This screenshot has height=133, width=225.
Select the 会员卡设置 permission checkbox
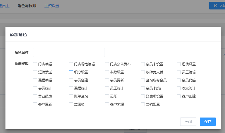[143, 64]
